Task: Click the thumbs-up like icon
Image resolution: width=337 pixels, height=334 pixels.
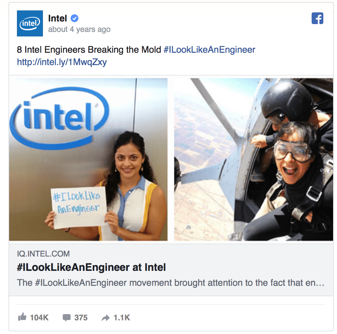Action: pyautogui.click(x=22, y=317)
